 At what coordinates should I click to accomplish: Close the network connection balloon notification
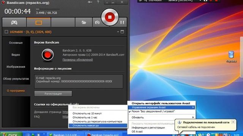click(x=233, y=122)
